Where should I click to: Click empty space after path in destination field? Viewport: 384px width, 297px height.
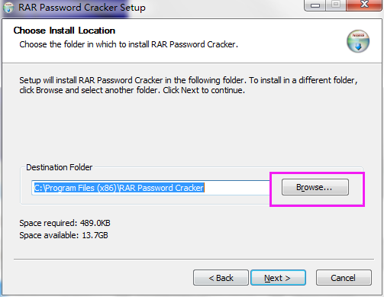click(237, 188)
